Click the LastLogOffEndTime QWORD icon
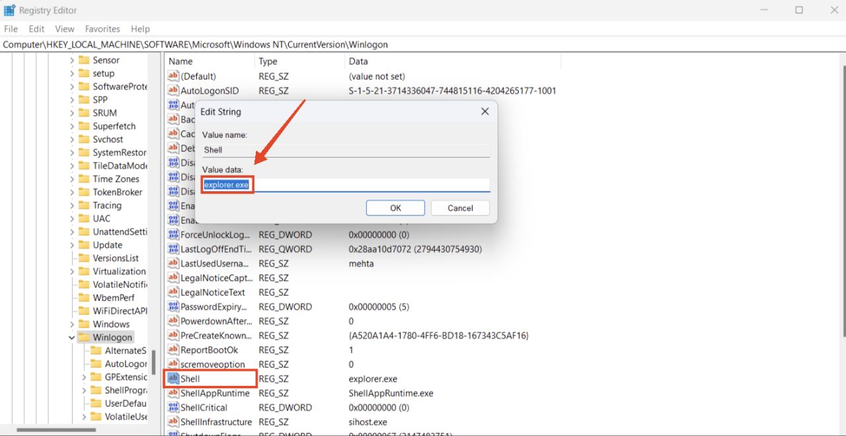This screenshot has height=436, width=846. pyautogui.click(x=173, y=250)
